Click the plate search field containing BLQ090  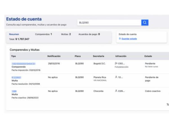coord(109,23)
